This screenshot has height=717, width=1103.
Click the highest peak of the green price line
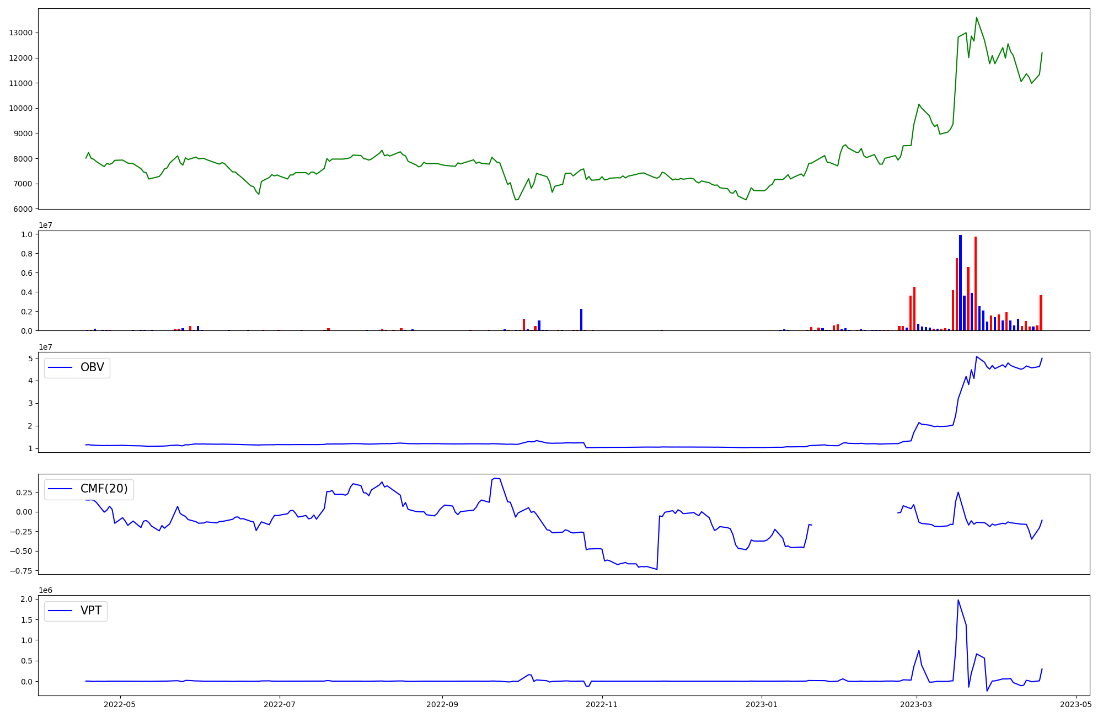[976, 18]
